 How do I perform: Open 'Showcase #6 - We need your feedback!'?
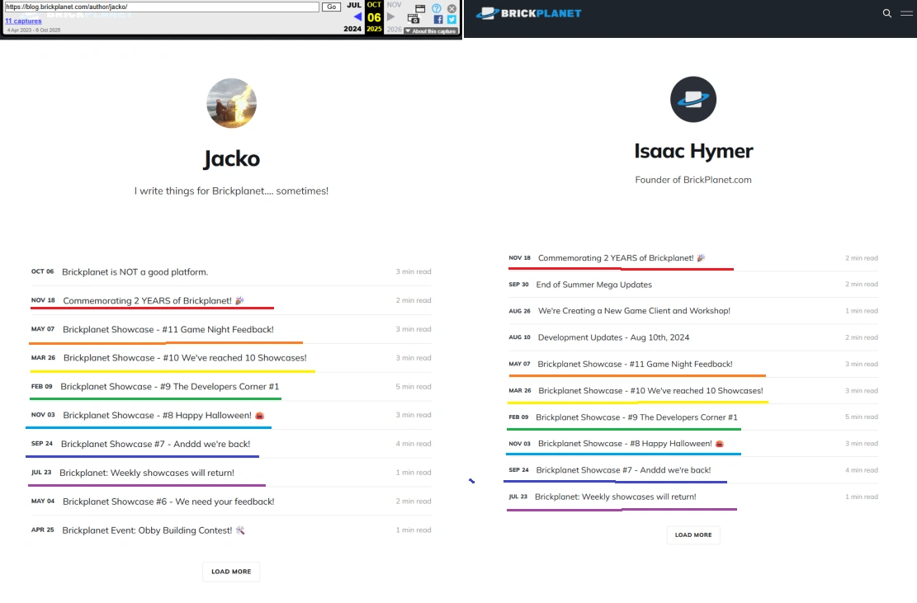click(x=168, y=502)
